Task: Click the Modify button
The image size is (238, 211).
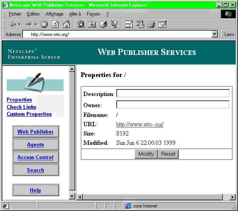Action: point(146,154)
